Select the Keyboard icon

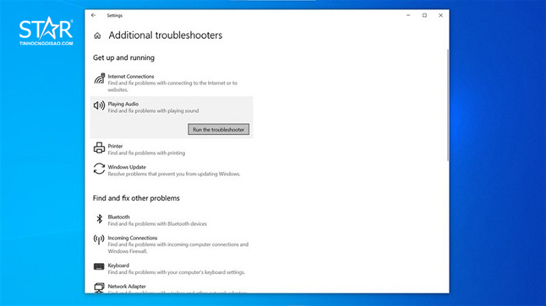pyautogui.click(x=99, y=267)
